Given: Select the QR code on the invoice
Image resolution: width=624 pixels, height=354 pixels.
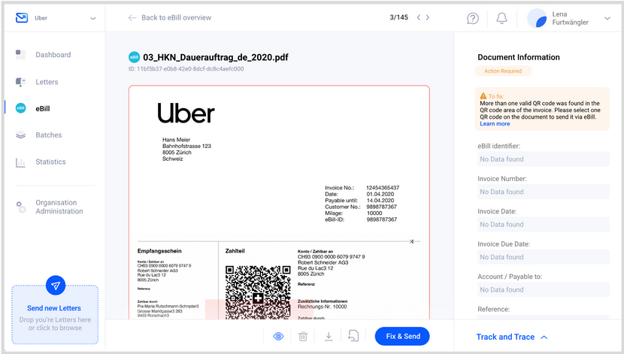Looking at the screenshot, I should 258,292.
